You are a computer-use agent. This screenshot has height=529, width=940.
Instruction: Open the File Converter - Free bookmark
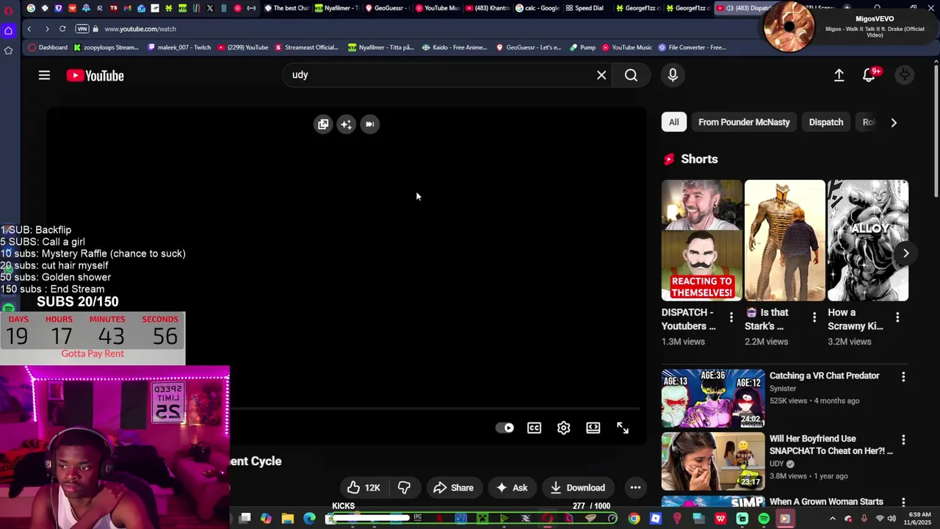click(x=692, y=47)
